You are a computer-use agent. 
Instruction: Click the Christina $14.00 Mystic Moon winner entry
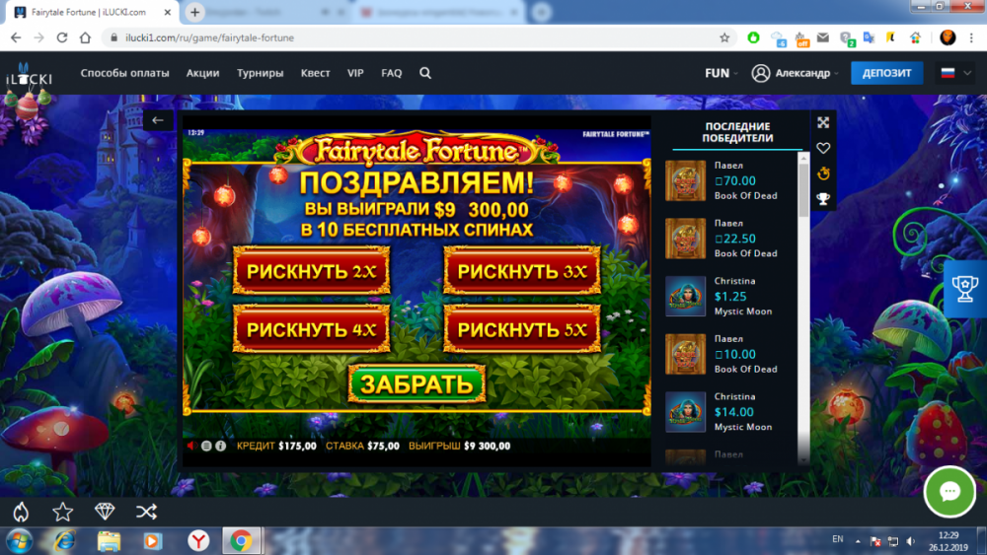click(x=730, y=412)
